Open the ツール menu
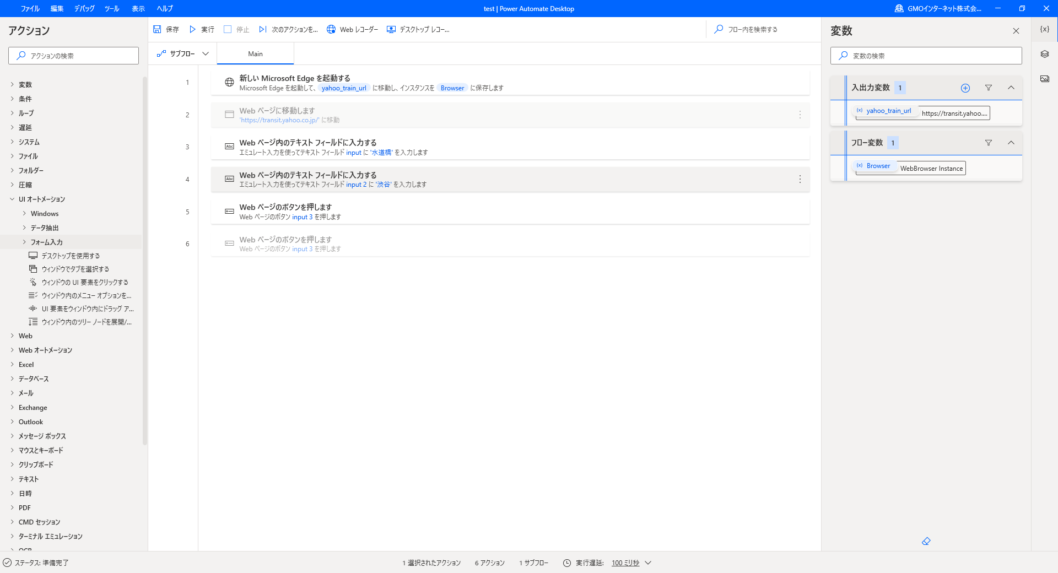This screenshot has height=573, width=1058. [x=112, y=8]
